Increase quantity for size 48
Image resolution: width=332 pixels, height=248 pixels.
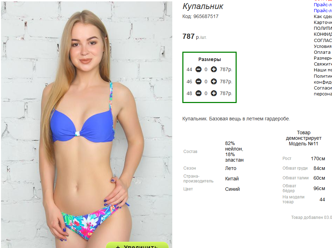(x=214, y=93)
